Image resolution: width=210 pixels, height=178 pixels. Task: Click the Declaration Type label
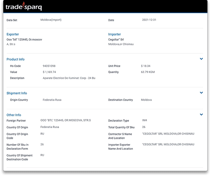119,120
